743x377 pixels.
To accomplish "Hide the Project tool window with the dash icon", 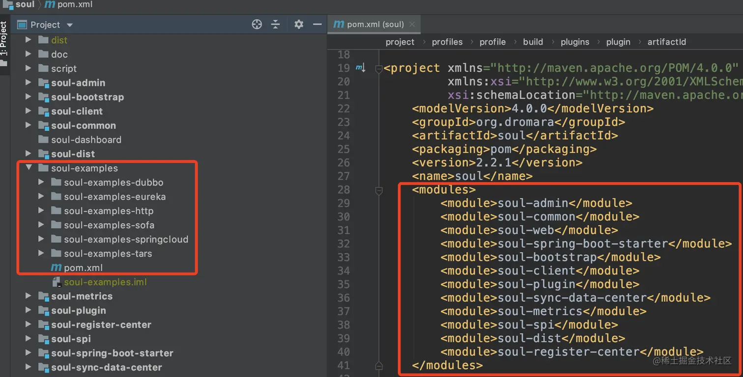I will 317,25.
